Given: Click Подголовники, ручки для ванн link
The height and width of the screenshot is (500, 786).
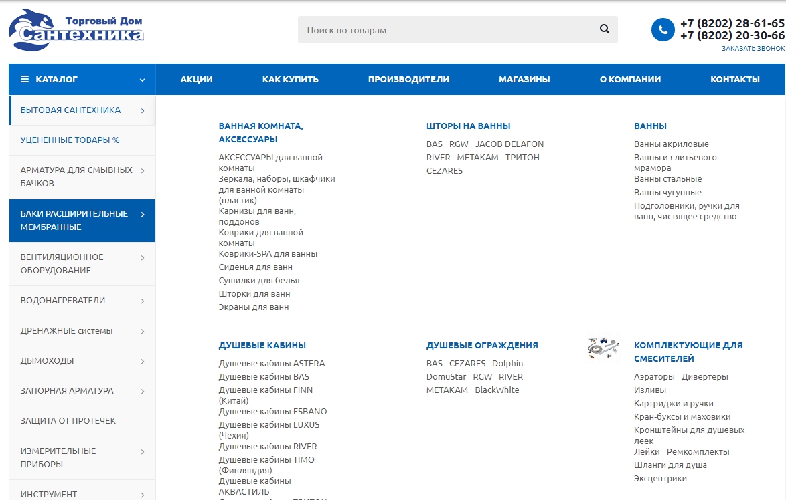Looking at the screenshot, I should (x=687, y=211).
